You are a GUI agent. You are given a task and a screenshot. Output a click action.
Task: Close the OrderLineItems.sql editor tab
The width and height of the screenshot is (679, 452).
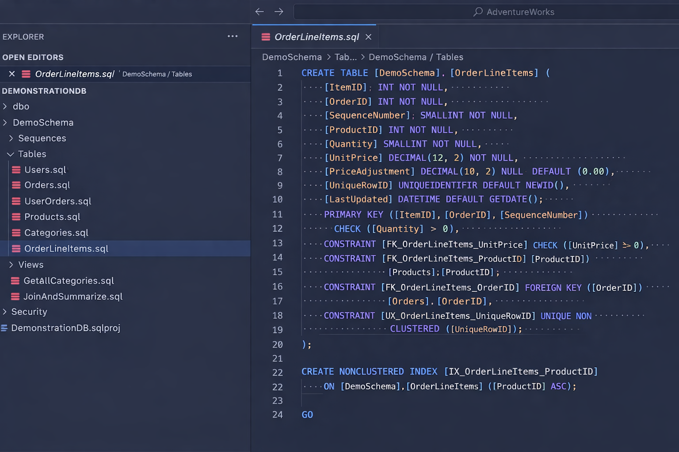(368, 37)
